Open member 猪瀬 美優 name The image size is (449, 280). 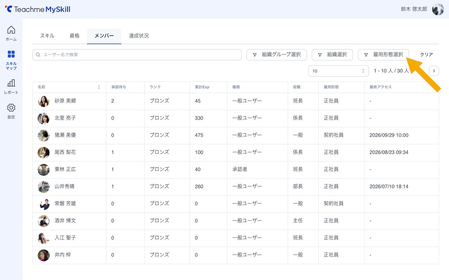coord(65,135)
